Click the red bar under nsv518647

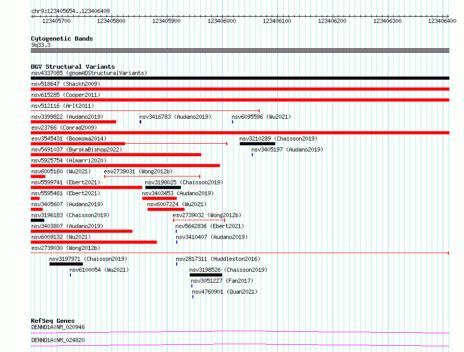coord(240,89)
